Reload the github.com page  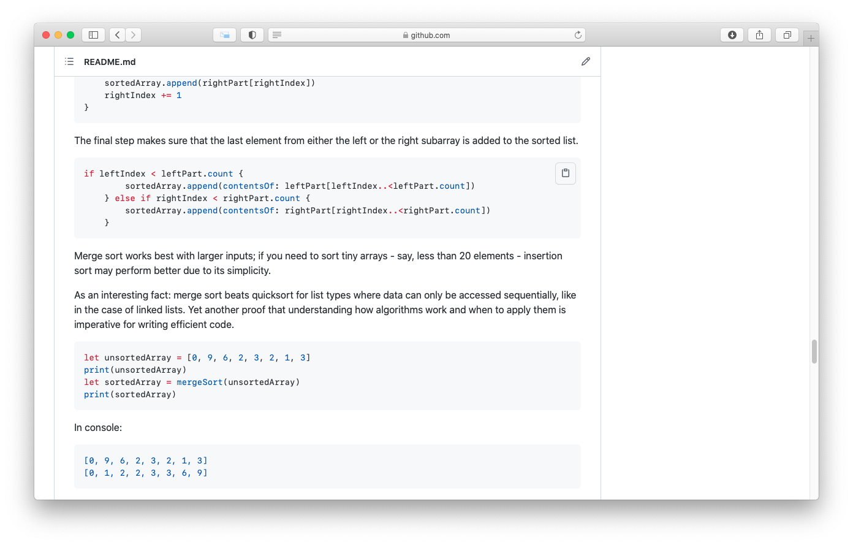578,35
